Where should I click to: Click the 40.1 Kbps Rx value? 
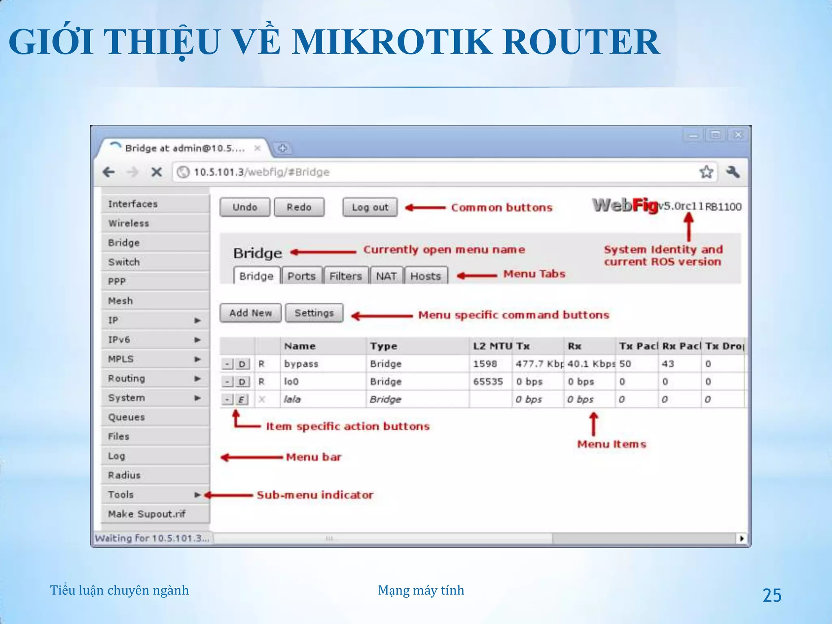tap(591, 364)
